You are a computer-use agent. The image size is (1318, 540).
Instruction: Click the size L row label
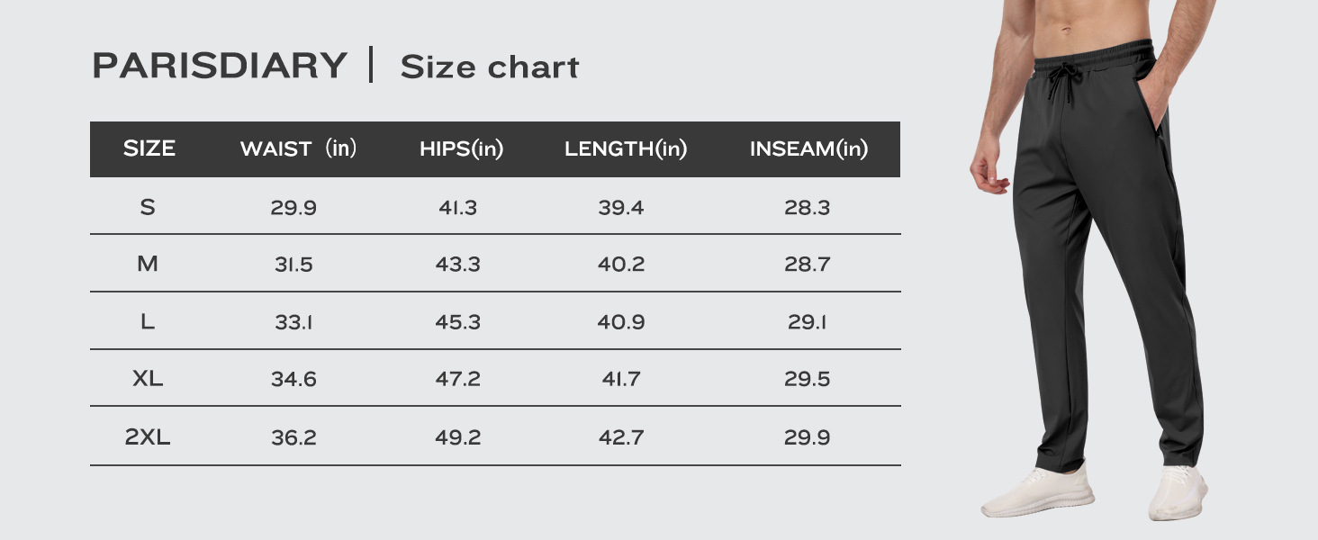[x=148, y=321]
